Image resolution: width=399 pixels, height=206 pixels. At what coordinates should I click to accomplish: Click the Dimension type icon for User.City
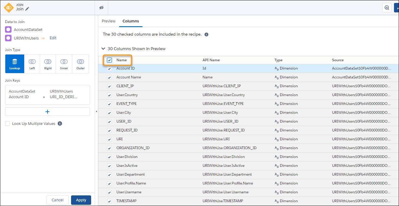pyautogui.click(x=277, y=113)
